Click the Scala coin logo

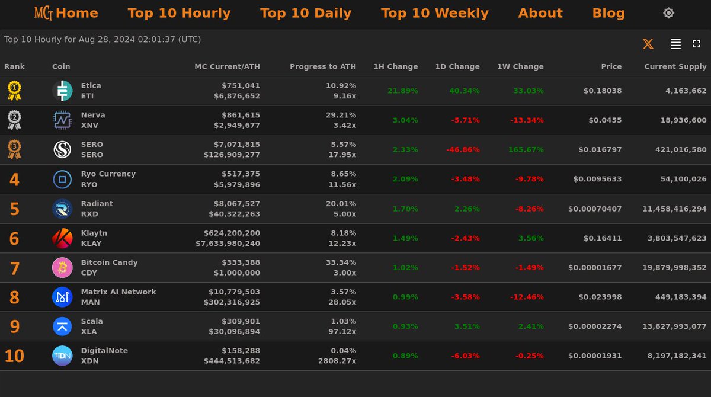click(x=62, y=326)
